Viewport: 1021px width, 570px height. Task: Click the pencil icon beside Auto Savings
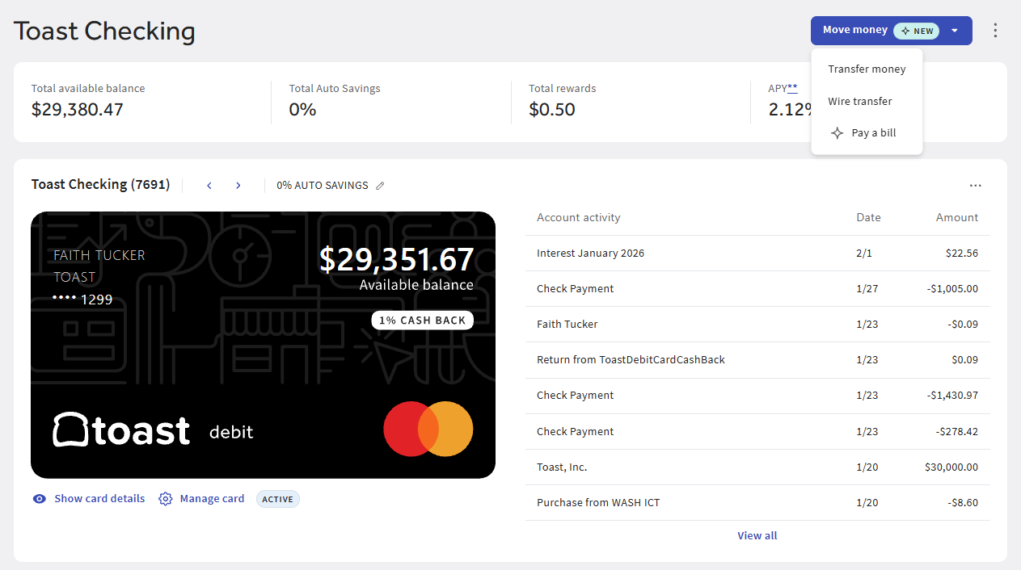pyautogui.click(x=380, y=186)
